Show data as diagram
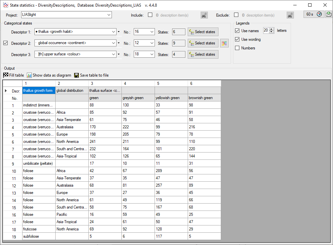Viewport: 333px width, 245px height. (49, 75)
